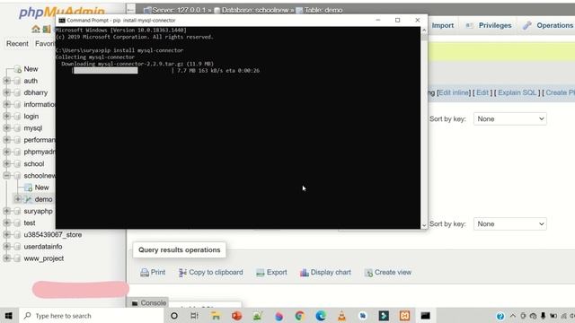Click the Windows Start button
The image size is (575, 323).
(8, 316)
